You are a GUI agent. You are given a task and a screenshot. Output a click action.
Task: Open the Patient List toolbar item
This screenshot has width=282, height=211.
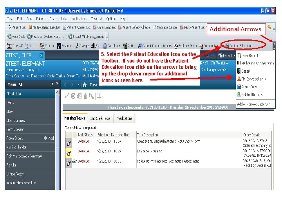tap(17, 27)
